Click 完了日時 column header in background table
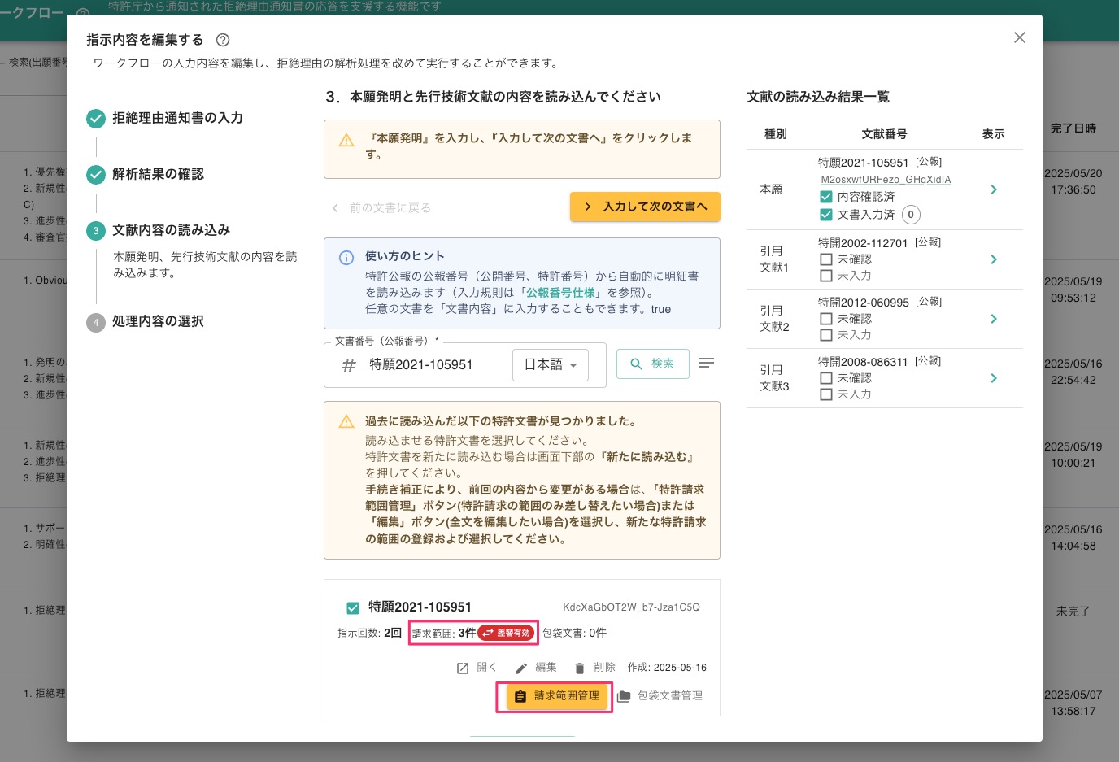The width and height of the screenshot is (1119, 762). [x=1073, y=128]
